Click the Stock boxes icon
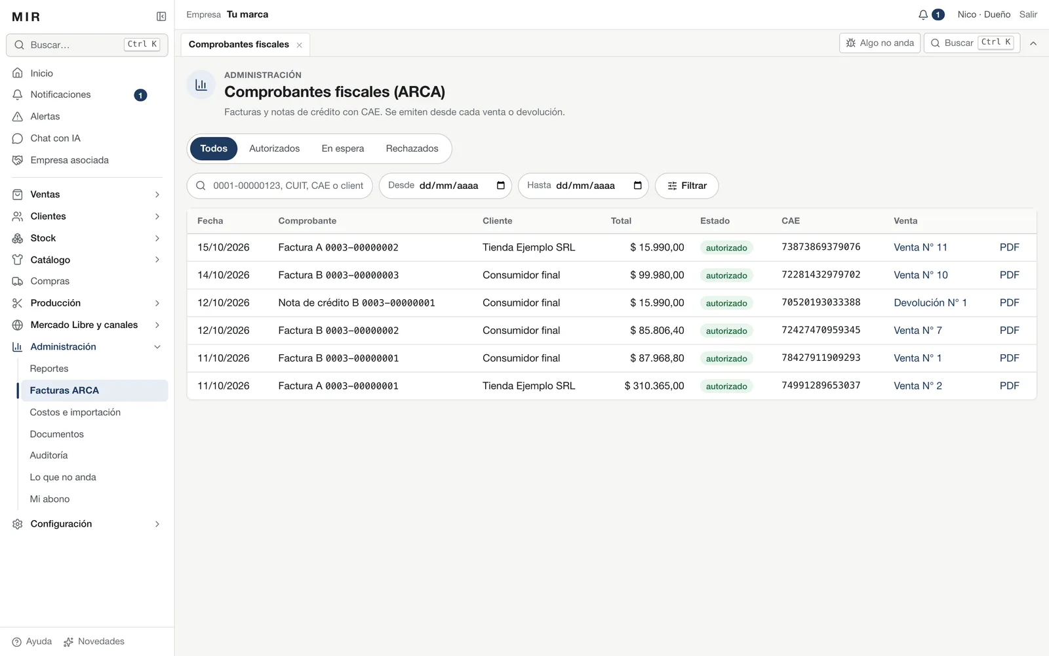Viewport: 1049px width, 656px height. tap(18, 238)
